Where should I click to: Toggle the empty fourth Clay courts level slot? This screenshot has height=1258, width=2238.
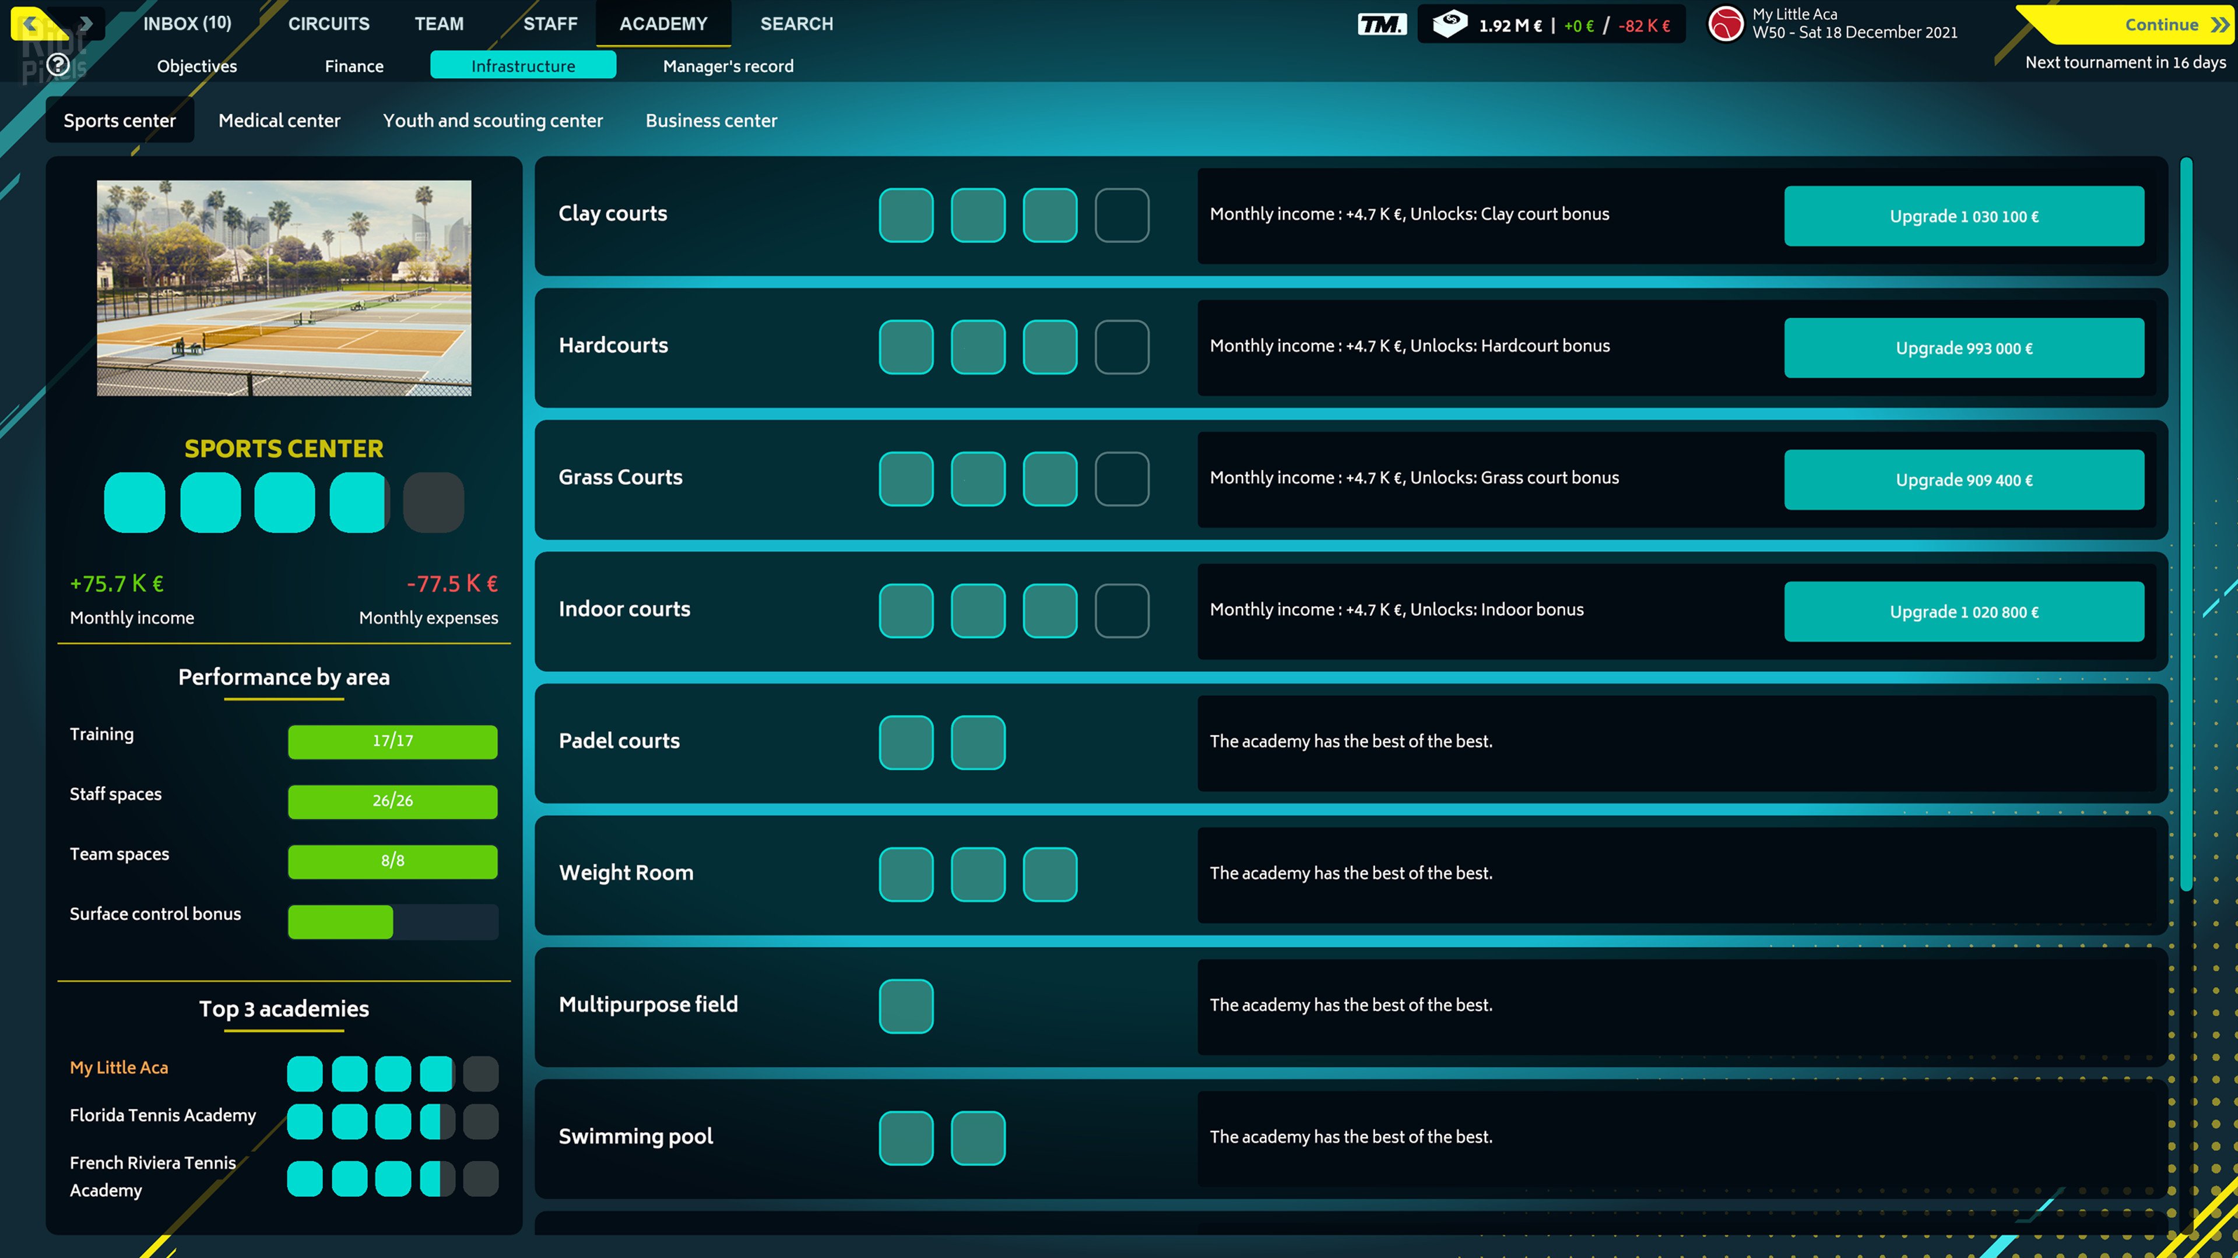pyautogui.click(x=1120, y=216)
